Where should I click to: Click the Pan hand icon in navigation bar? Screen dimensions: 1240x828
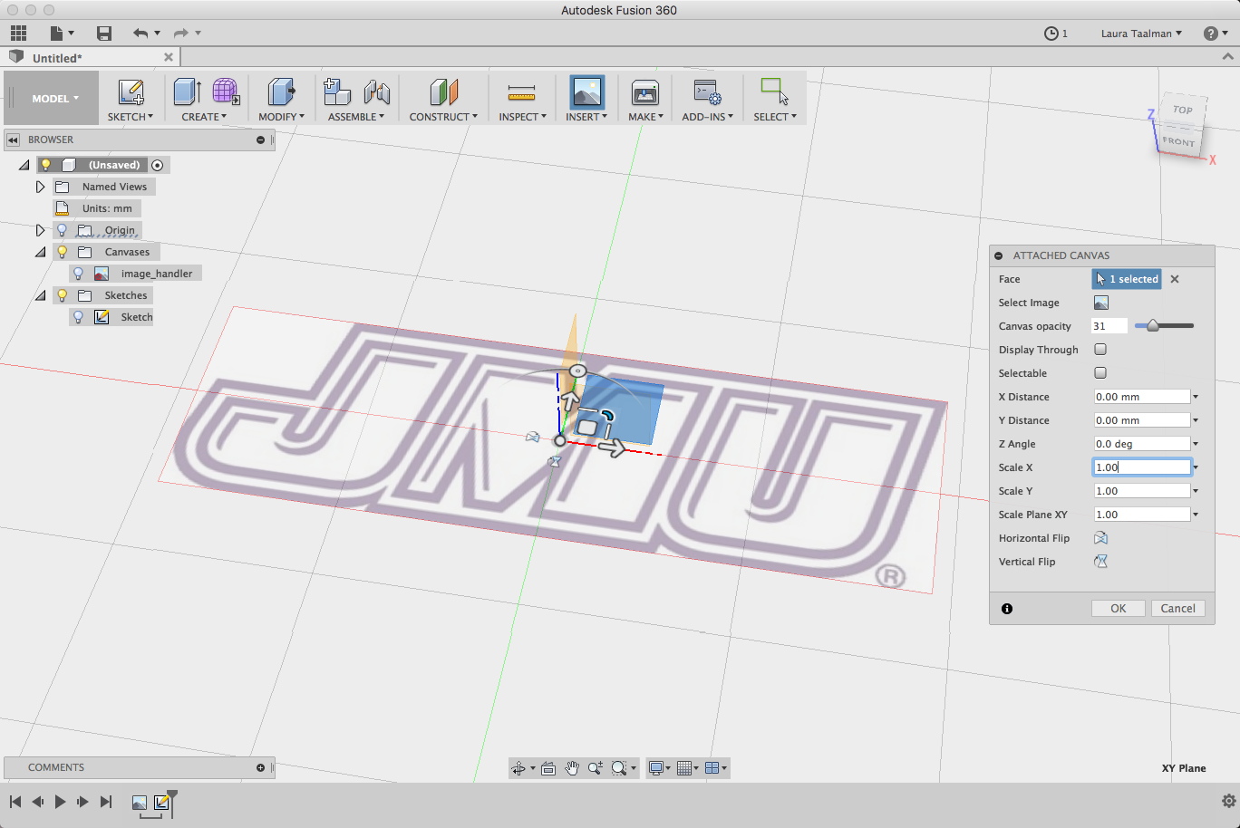coord(572,768)
